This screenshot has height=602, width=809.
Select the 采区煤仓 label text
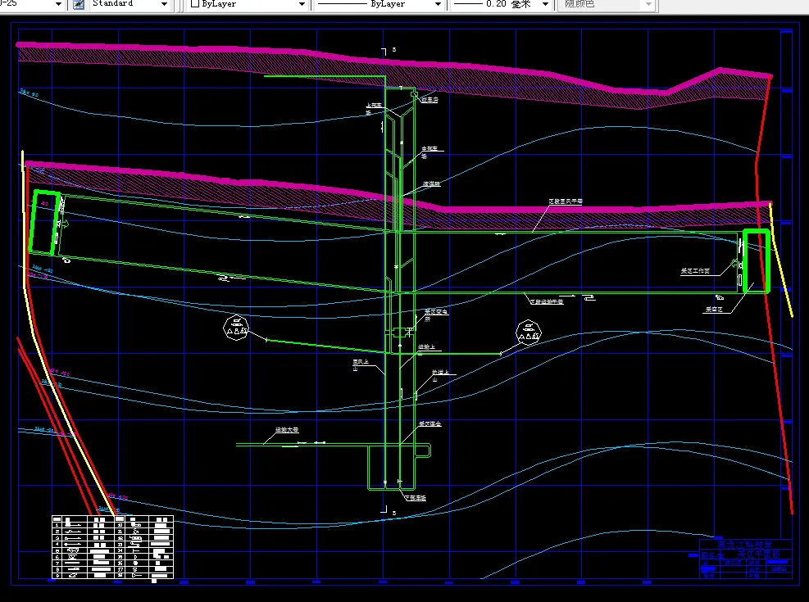pos(429,423)
